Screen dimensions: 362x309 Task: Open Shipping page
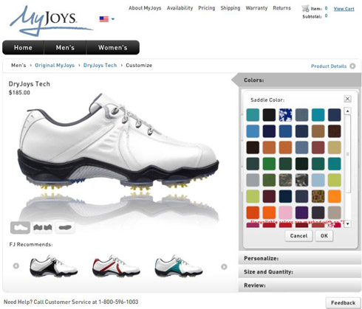[230, 8]
